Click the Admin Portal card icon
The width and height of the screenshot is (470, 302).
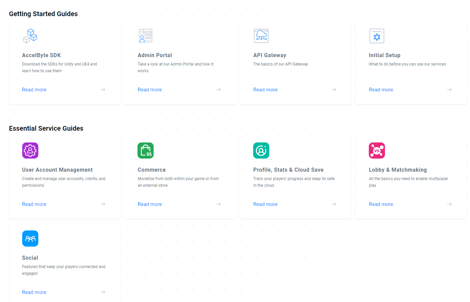[146, 36]
